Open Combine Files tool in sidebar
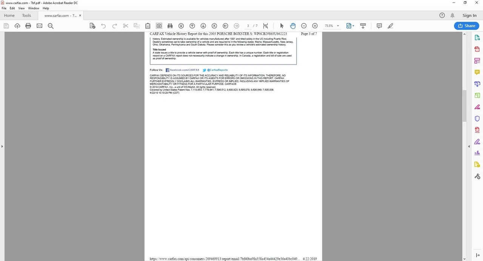Viewport: 483px width, 261px height. pos(477,84)
